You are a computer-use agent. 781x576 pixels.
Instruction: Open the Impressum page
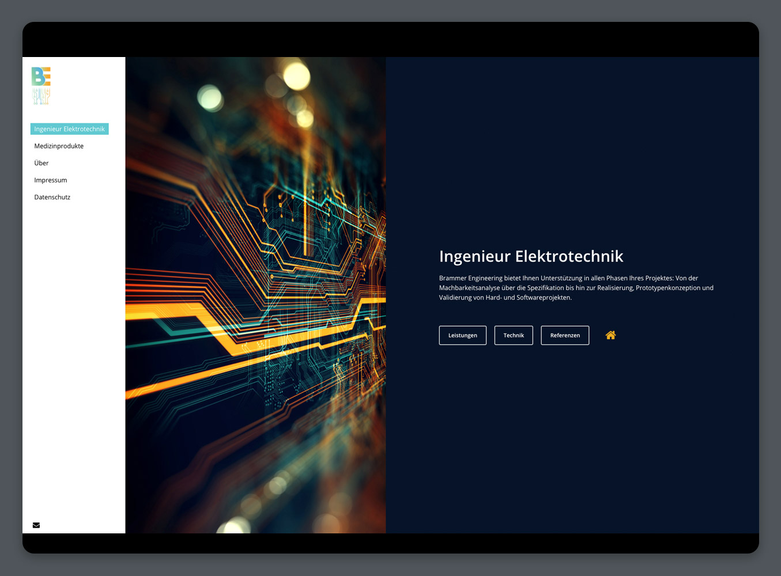click(x=51, y=180)
